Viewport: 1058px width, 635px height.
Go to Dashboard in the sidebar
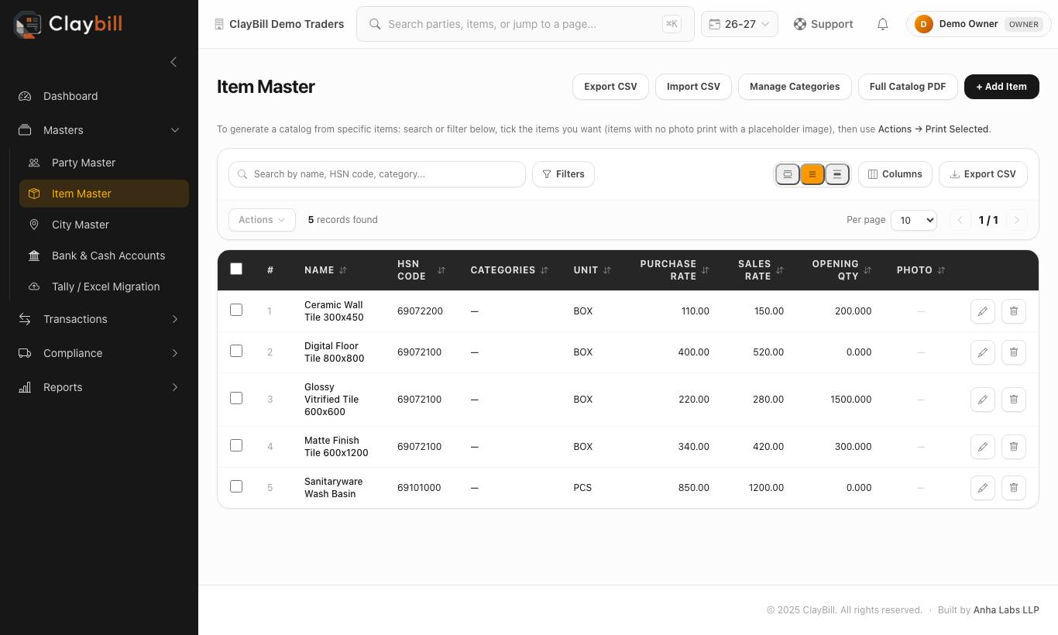(x=99, y=96)
